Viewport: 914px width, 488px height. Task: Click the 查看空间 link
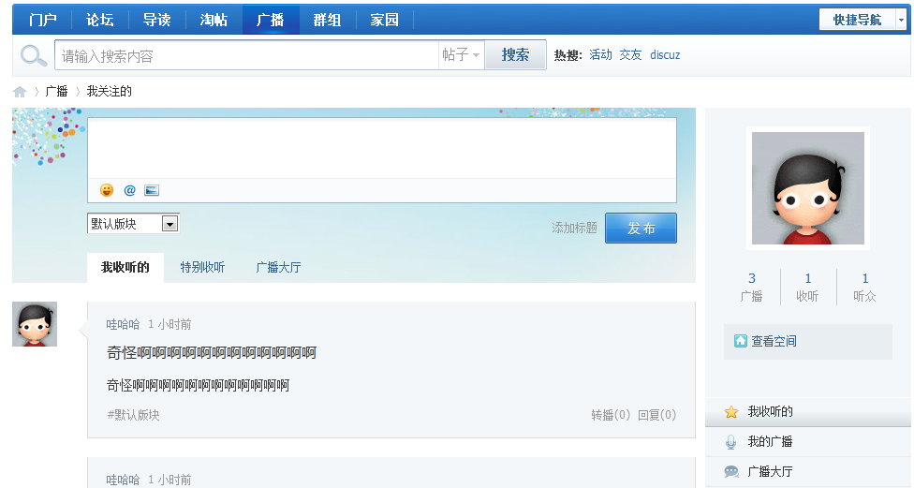774,341
